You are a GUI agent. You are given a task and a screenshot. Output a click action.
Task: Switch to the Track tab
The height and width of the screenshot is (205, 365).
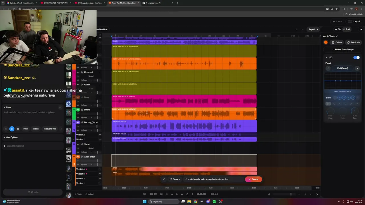pyautogui.click(x=347, y=29)
